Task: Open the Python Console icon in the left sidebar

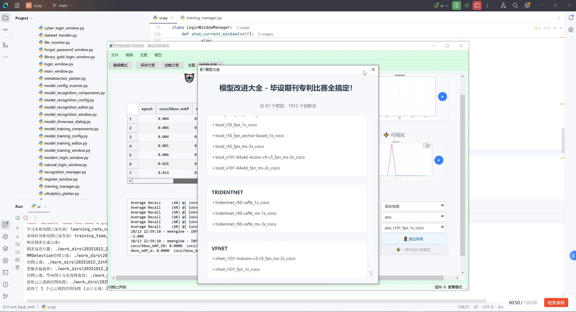Action: [x=5, y=237]
